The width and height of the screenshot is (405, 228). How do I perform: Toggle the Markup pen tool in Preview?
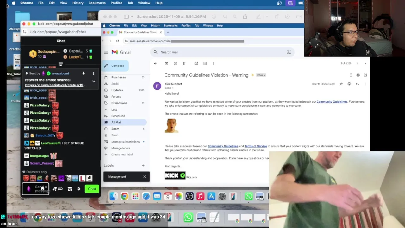(x=258, y=16)
